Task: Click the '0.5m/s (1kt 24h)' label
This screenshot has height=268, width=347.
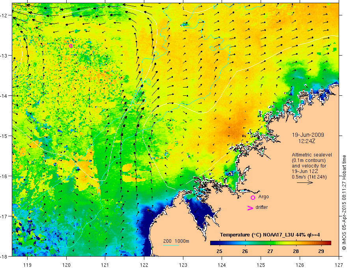Action: click(x=309, y=177)
